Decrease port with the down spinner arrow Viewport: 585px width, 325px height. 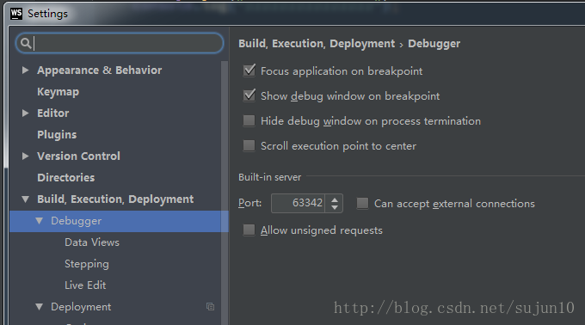click(335, 207)
